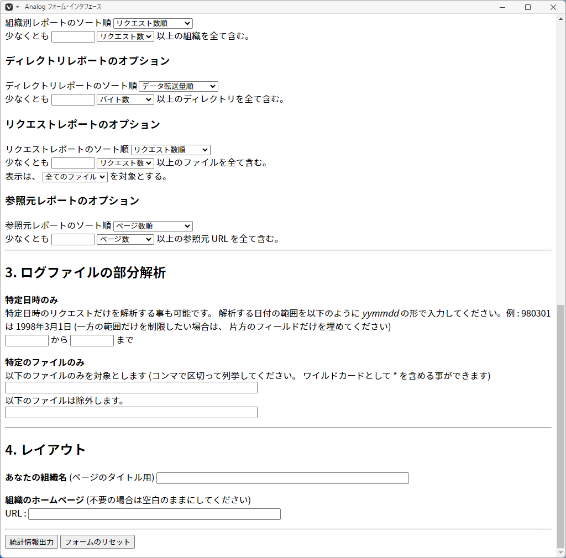566x558 pixels.
Task: Open the organization report sort order dropdown
Action: click(x=153, y=23)
